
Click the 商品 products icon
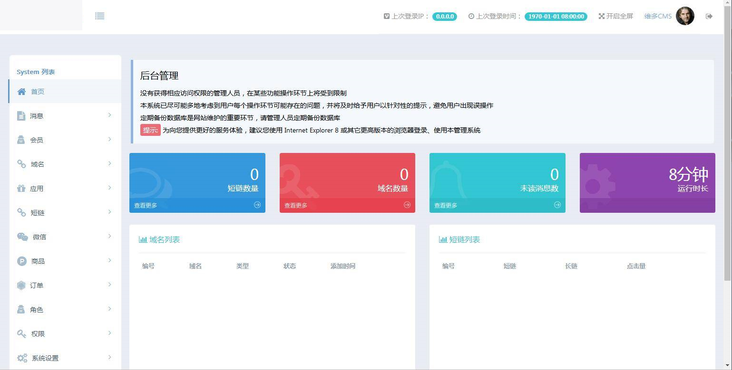tap(21, 261)
